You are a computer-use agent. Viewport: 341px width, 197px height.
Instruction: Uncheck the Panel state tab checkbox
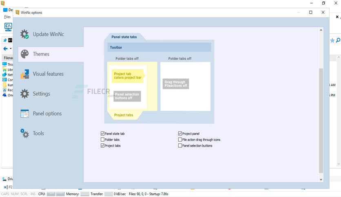click(x=102, y=134)
